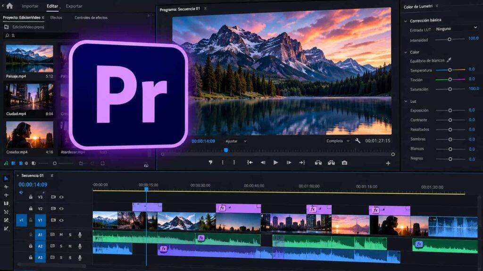Open the button editor plus icon

(388, 163)
